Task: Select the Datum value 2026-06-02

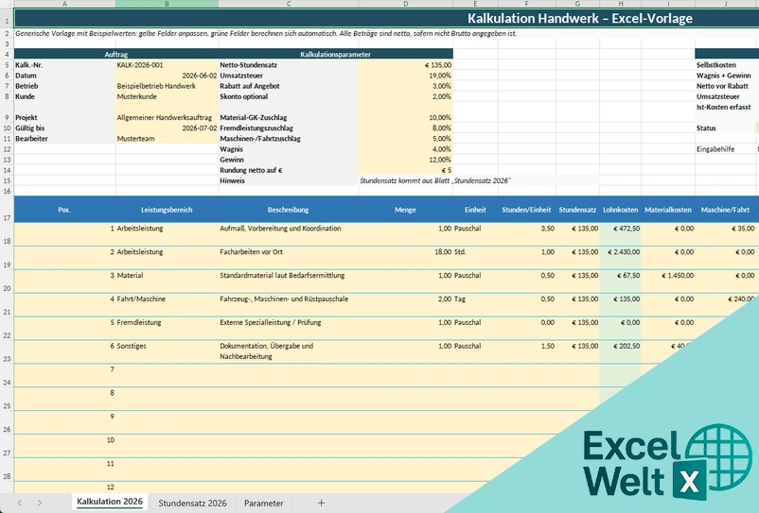Action: (167, 76)
